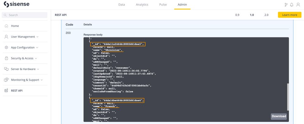Open the user profile icon
Viewport: 304px width, 124px height.
point(298,5)
